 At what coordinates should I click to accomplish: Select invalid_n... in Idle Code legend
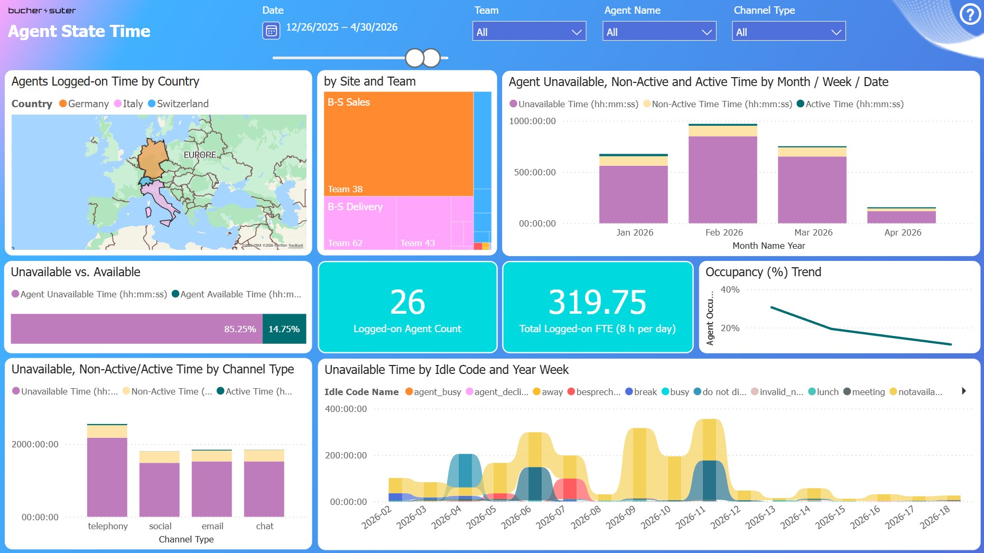coord(777,392)
